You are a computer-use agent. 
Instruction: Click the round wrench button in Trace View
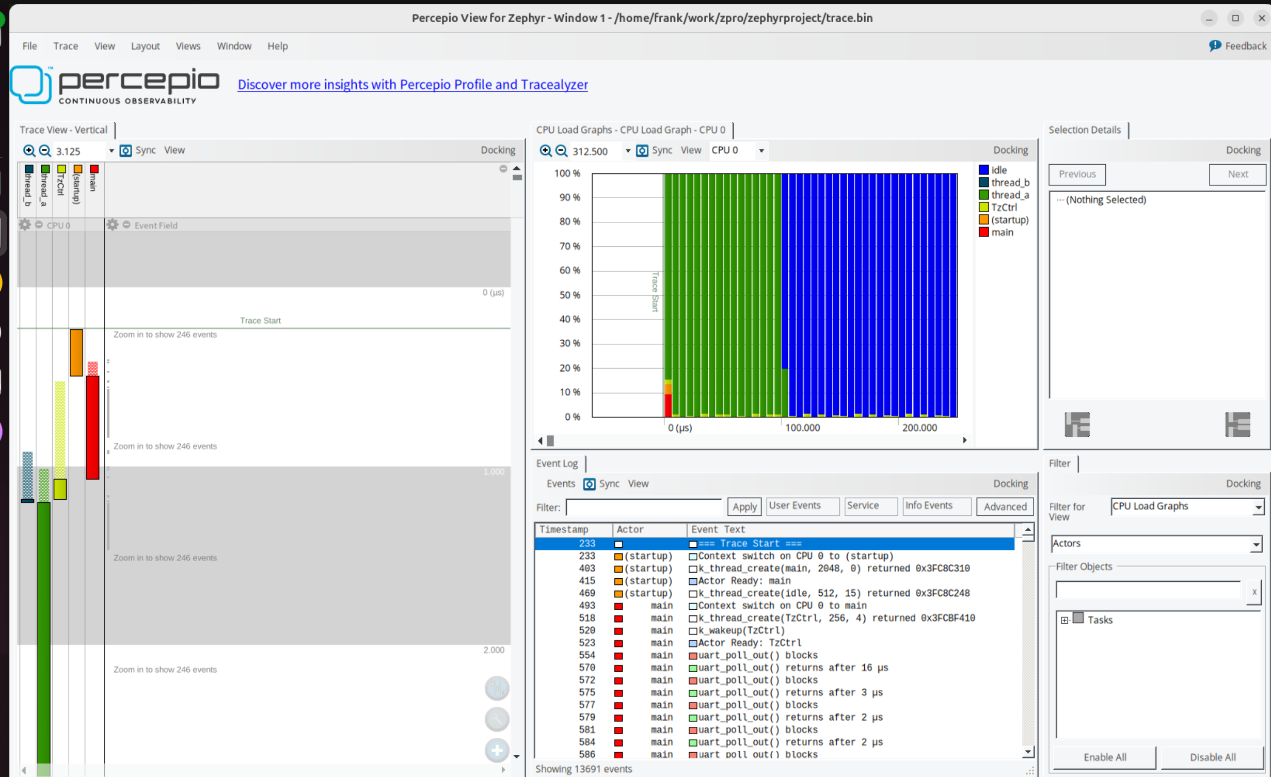tap(497, 719)
